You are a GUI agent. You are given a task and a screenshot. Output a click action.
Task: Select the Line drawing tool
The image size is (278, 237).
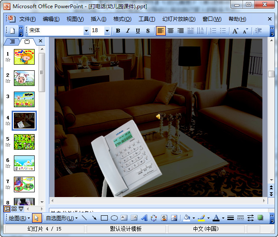coord(84,218)
